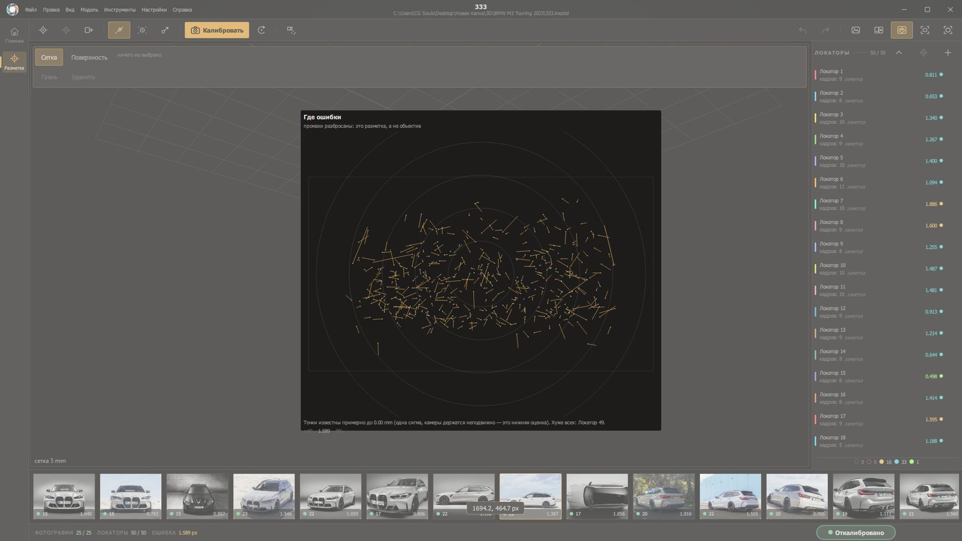Click the fit-frame rectangle icon
962x541 pixels.
[x=925, y=30]
